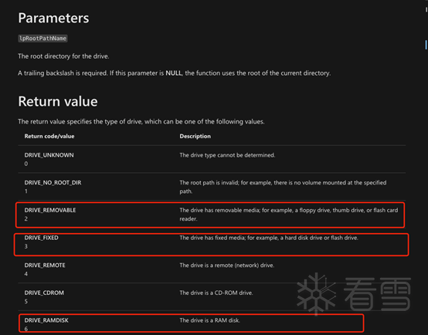Click the bold NULL keyword
428x335 pixels.
point(174,73)
